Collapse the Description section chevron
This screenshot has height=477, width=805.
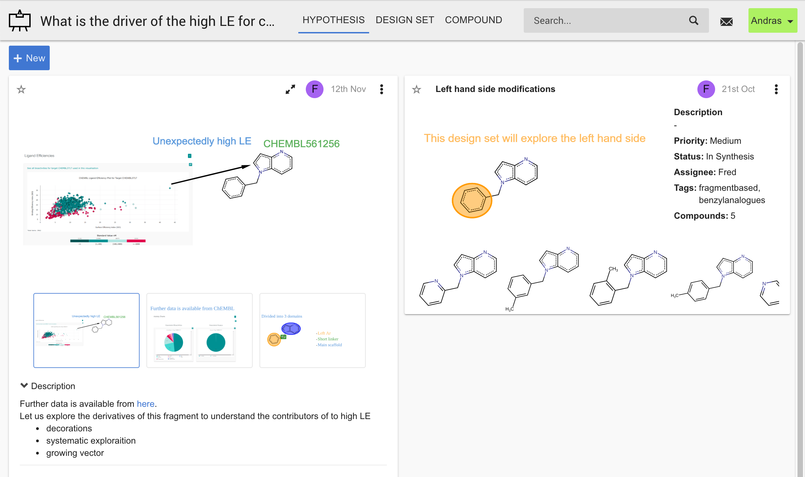coord(24,386)
